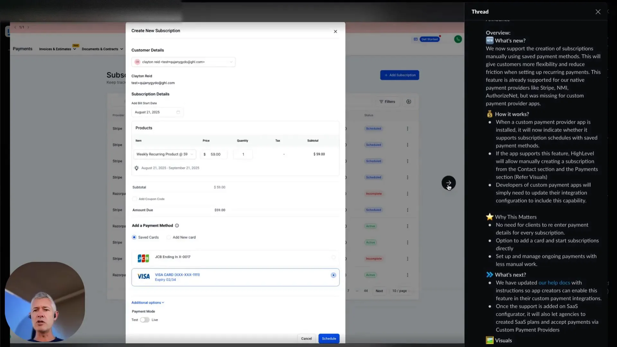Close the Thread panel
Image resolution: width=617 pixels, height=347 pixels.
pos(598,12)
